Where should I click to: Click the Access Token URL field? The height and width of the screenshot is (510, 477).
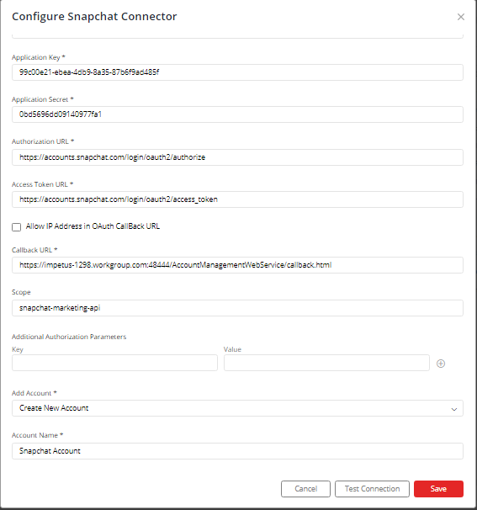(237, 199)
